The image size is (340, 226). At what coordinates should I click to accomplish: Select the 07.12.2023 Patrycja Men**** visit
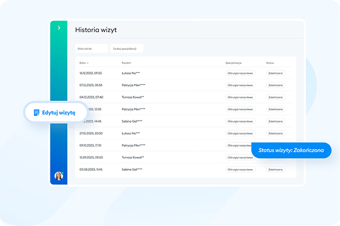tap(185, 85)
